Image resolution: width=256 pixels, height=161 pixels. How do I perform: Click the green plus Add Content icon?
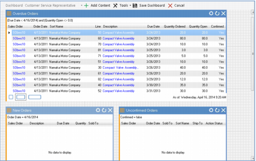[86, 5]
